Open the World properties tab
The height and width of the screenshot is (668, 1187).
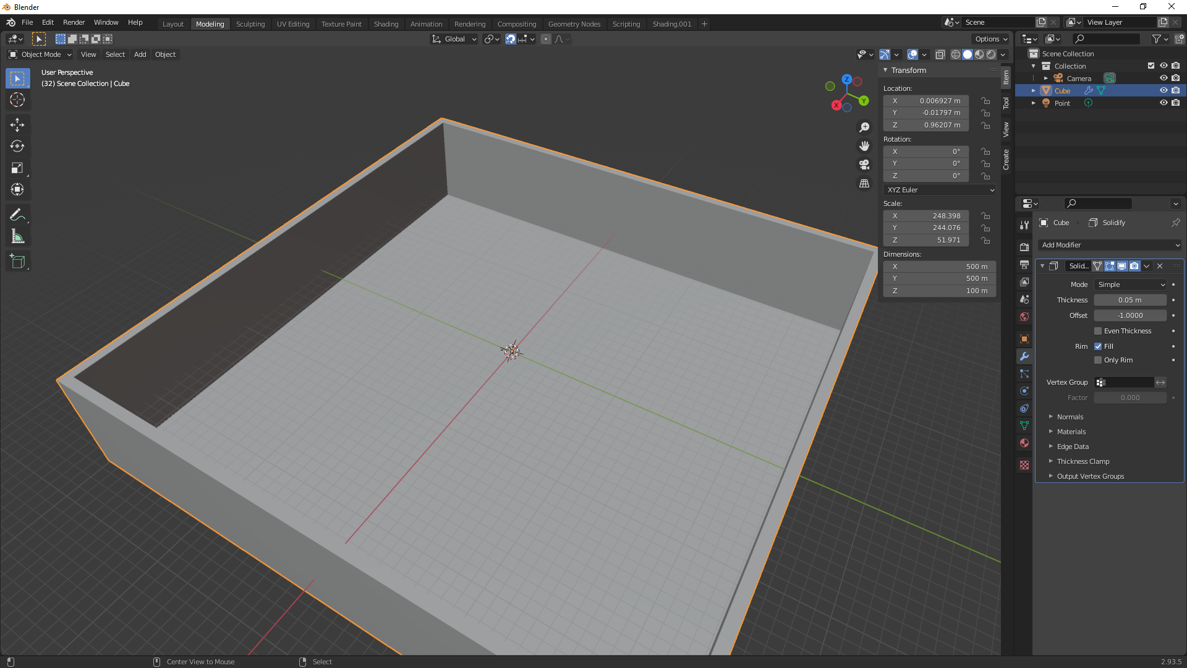(1024, 317)
